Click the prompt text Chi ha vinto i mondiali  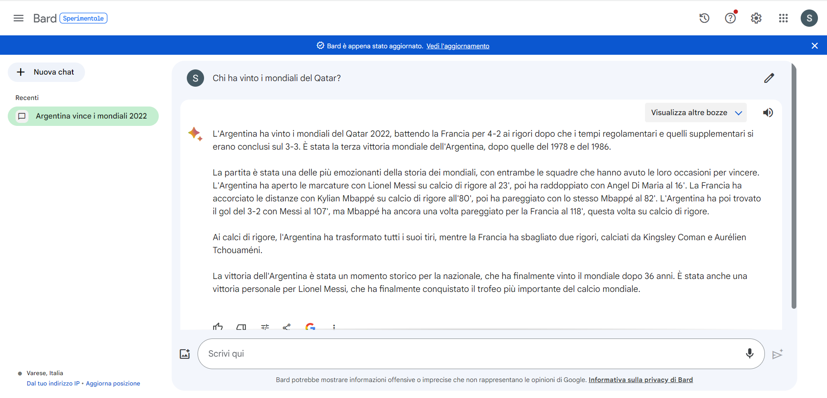[x=277, y=78]
